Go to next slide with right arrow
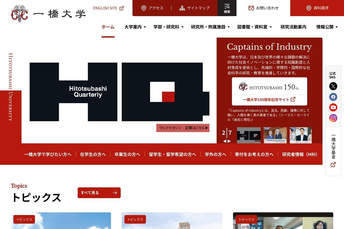 point(229,141)
